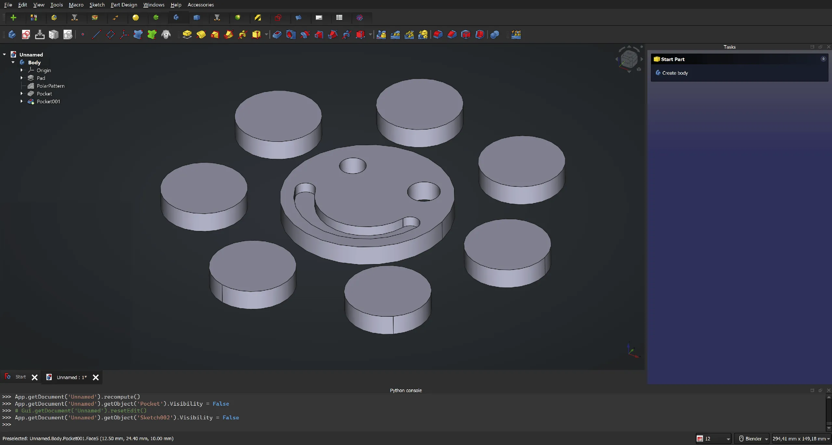832x445 pixels.
Task: Select PolarPattern in the model tree
Action: click(x=50, y=86)
